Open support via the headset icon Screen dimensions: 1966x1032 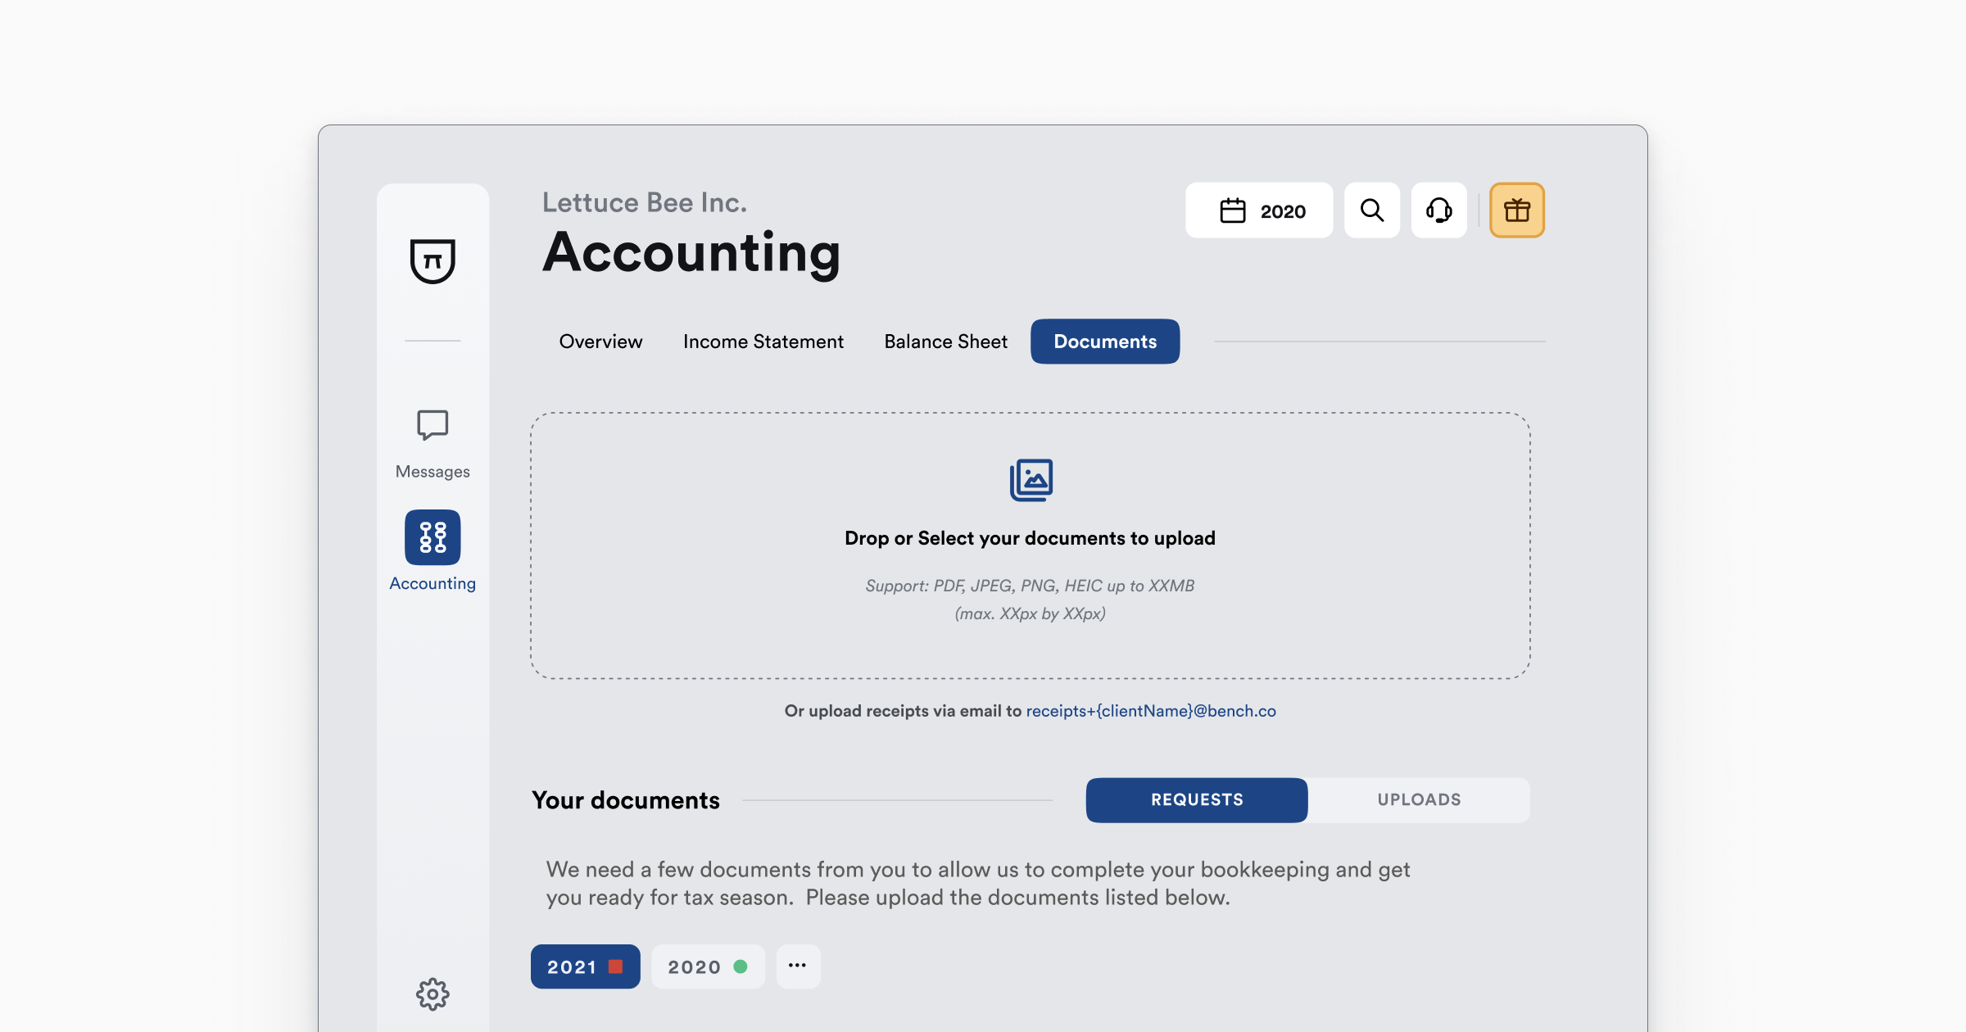[1439, 210]
